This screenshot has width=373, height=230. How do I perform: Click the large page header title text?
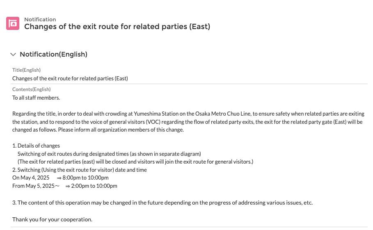click(x=117, y=27)
